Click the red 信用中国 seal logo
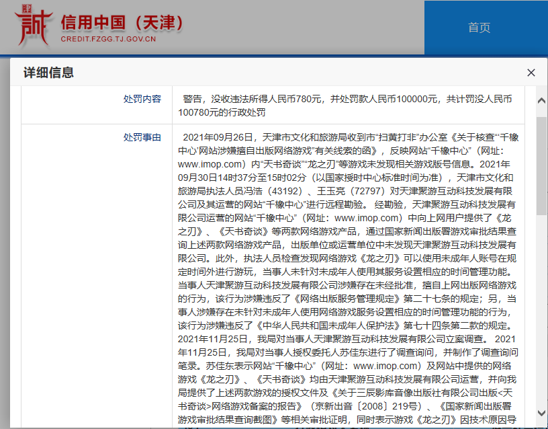The height and width of the screenshot is (429, 548). [31, 27]
